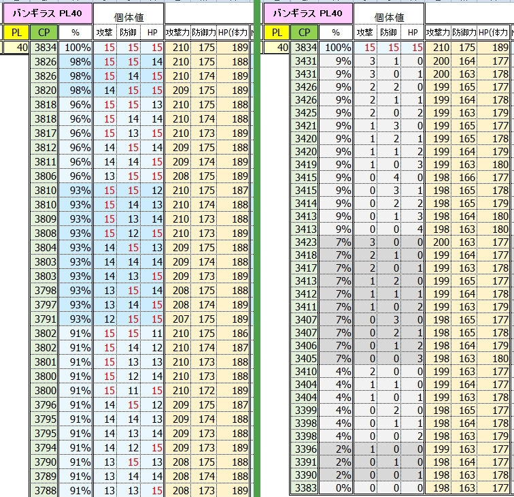This screenshot has width=514, height=497.
Task: Click the CP cell 3811
Action: coord(44,162)
